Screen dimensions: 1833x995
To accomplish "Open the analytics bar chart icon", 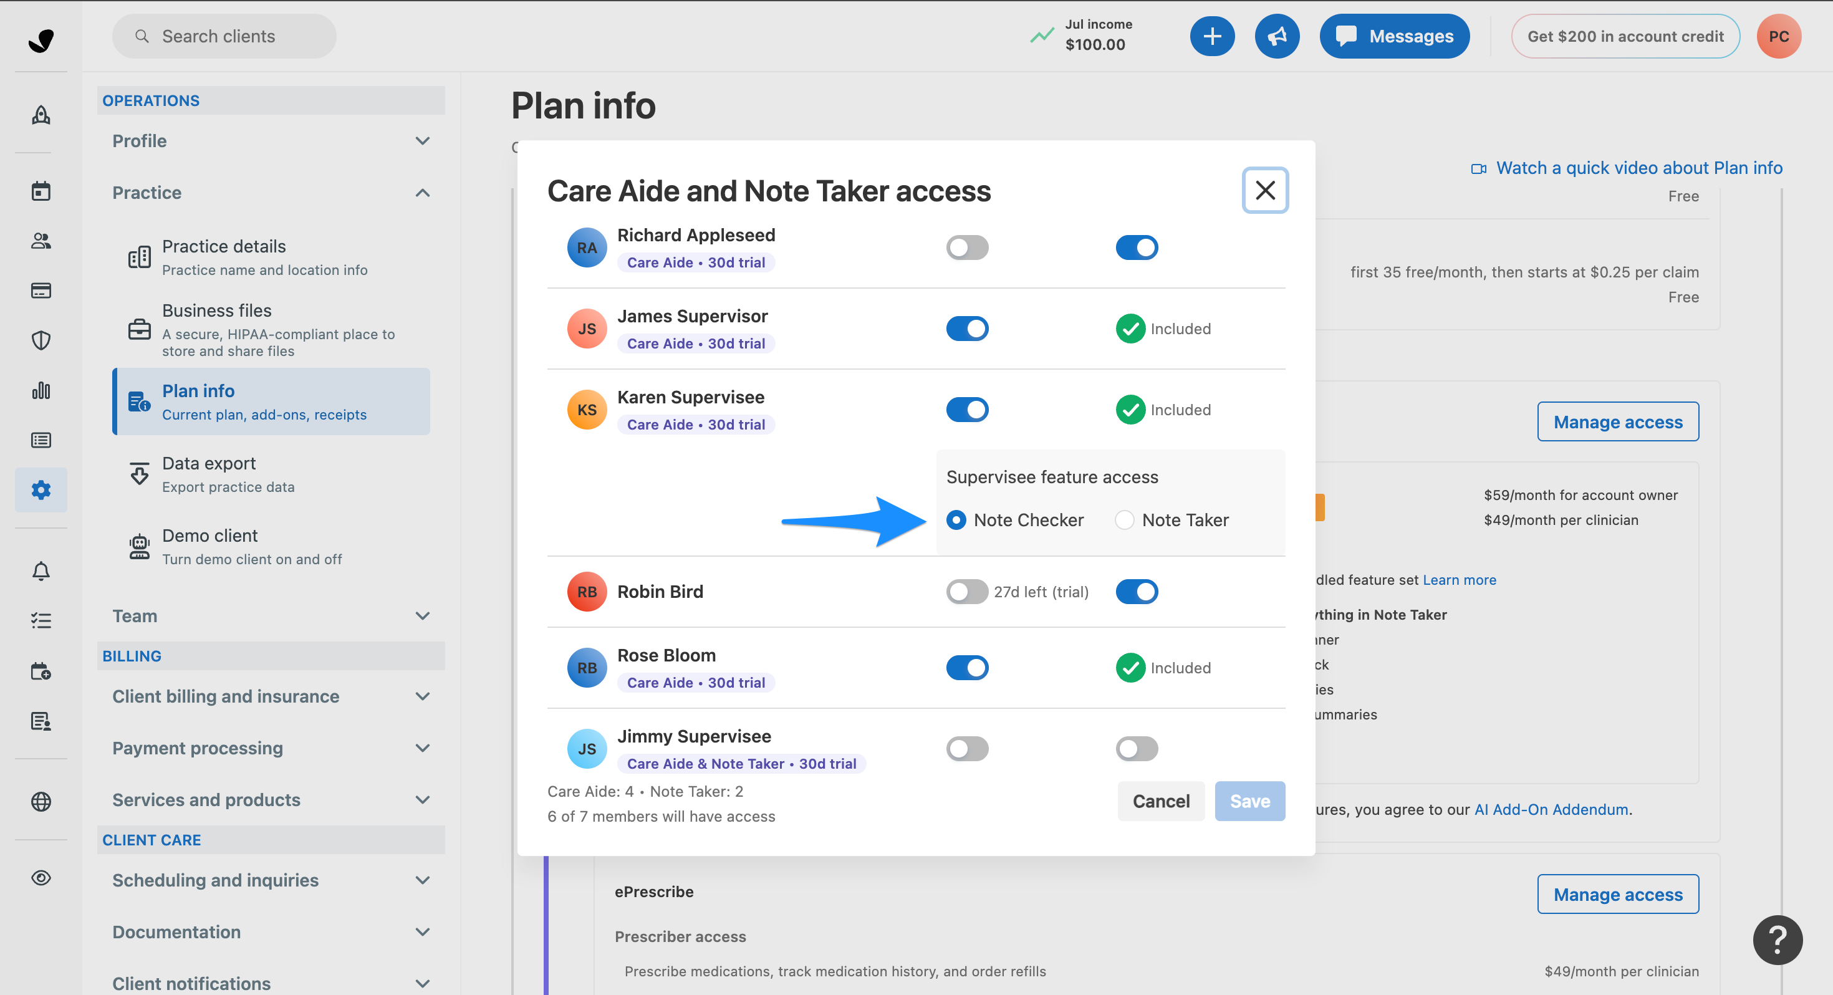I will [41, 390].
